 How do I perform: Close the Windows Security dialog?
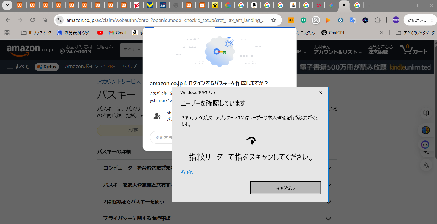coord(321,93)
